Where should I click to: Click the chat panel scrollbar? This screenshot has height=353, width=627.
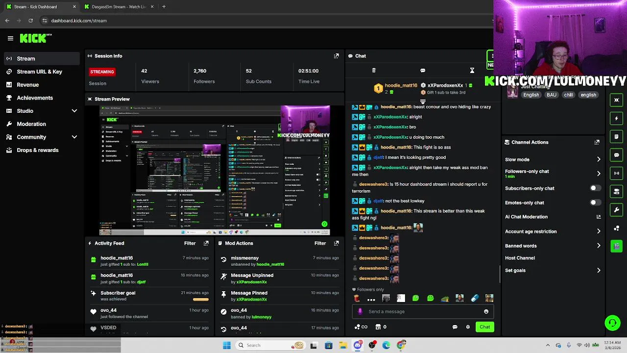500,275
